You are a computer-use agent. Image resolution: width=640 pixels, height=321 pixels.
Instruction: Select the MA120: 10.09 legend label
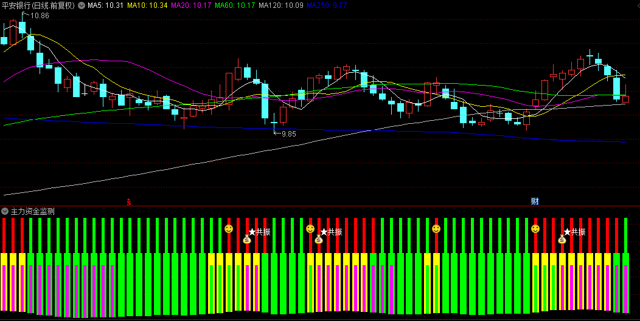281,5
